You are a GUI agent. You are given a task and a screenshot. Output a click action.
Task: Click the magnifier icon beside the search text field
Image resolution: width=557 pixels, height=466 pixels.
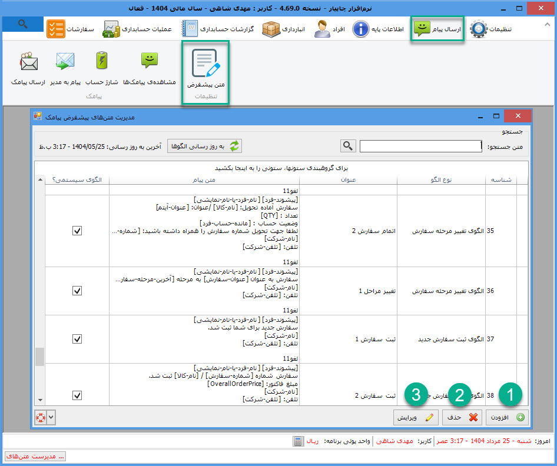coord(349,146)
